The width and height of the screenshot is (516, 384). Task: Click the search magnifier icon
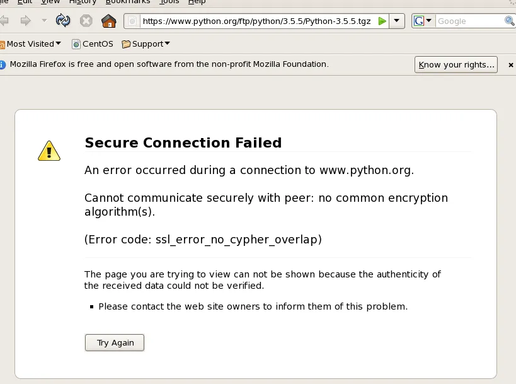click(510, 21)
